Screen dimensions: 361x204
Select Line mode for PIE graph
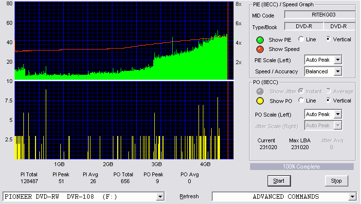pyautogui.click(x=301, y=39)
